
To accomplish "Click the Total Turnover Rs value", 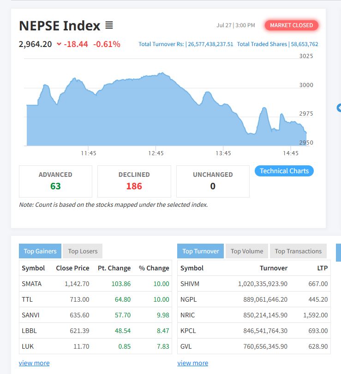I will click(x=210, y=44).
